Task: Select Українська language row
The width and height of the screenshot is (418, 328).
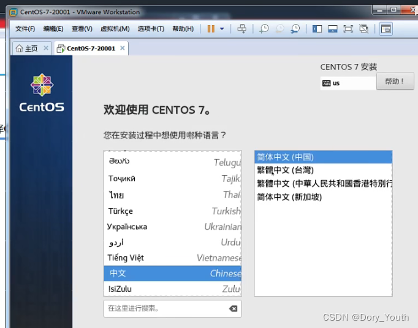Action: 172,227
